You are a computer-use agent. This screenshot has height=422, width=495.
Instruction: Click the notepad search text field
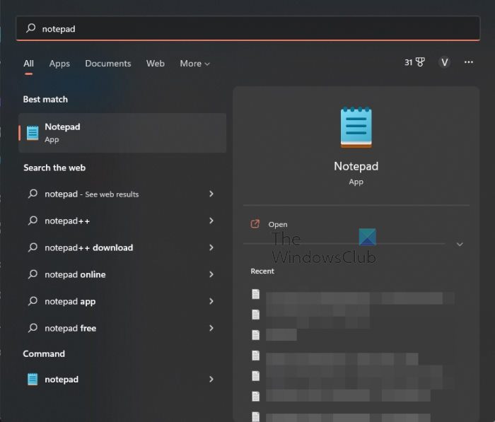click(248, 28)
